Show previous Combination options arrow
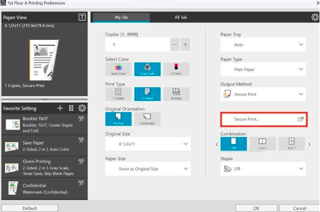This screenshot has width=320, height=212. point(217,144)
